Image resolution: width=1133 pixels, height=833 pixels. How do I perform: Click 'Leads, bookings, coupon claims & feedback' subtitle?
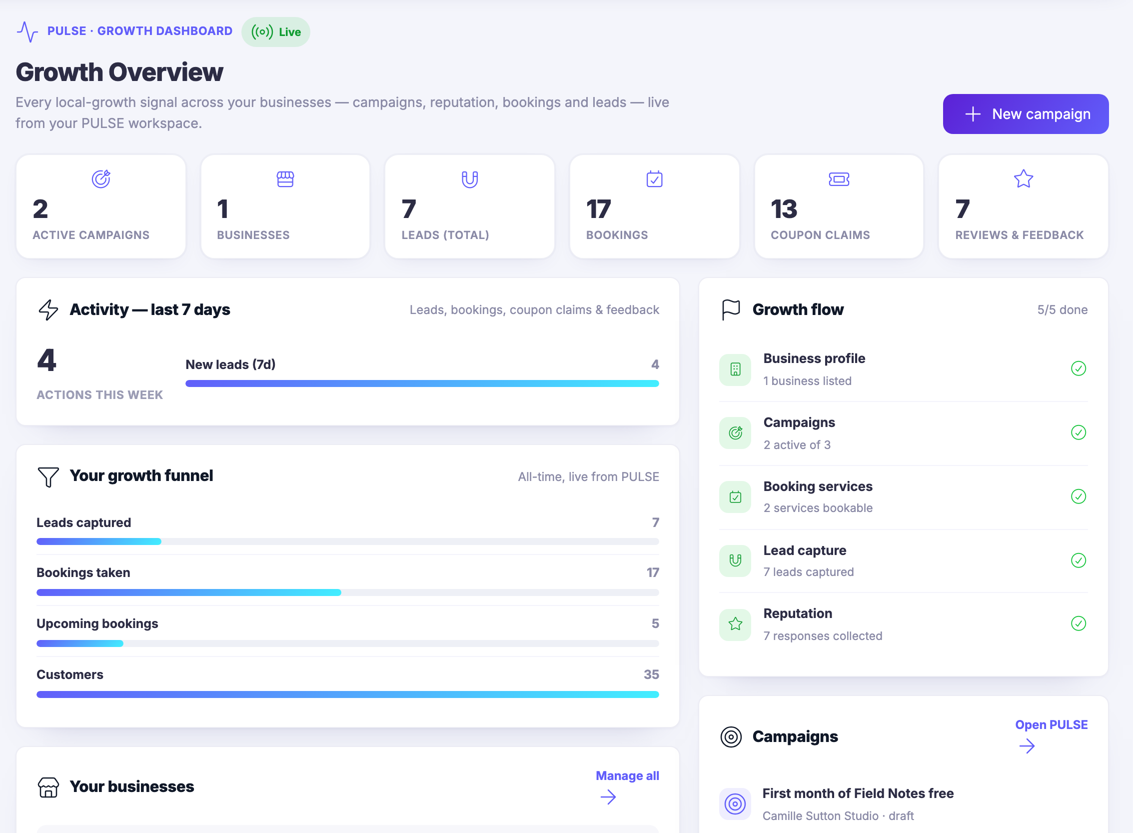click(534, 309)
